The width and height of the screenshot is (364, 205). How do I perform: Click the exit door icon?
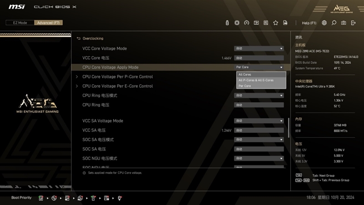354,23
